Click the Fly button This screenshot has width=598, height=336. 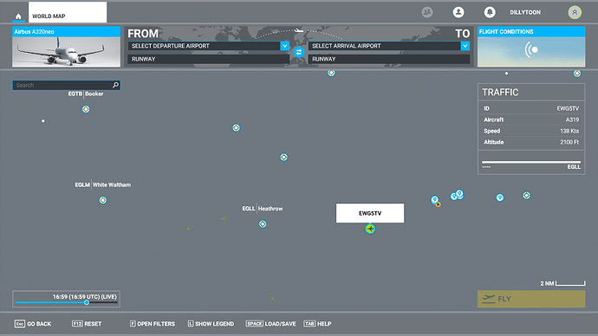531,299
